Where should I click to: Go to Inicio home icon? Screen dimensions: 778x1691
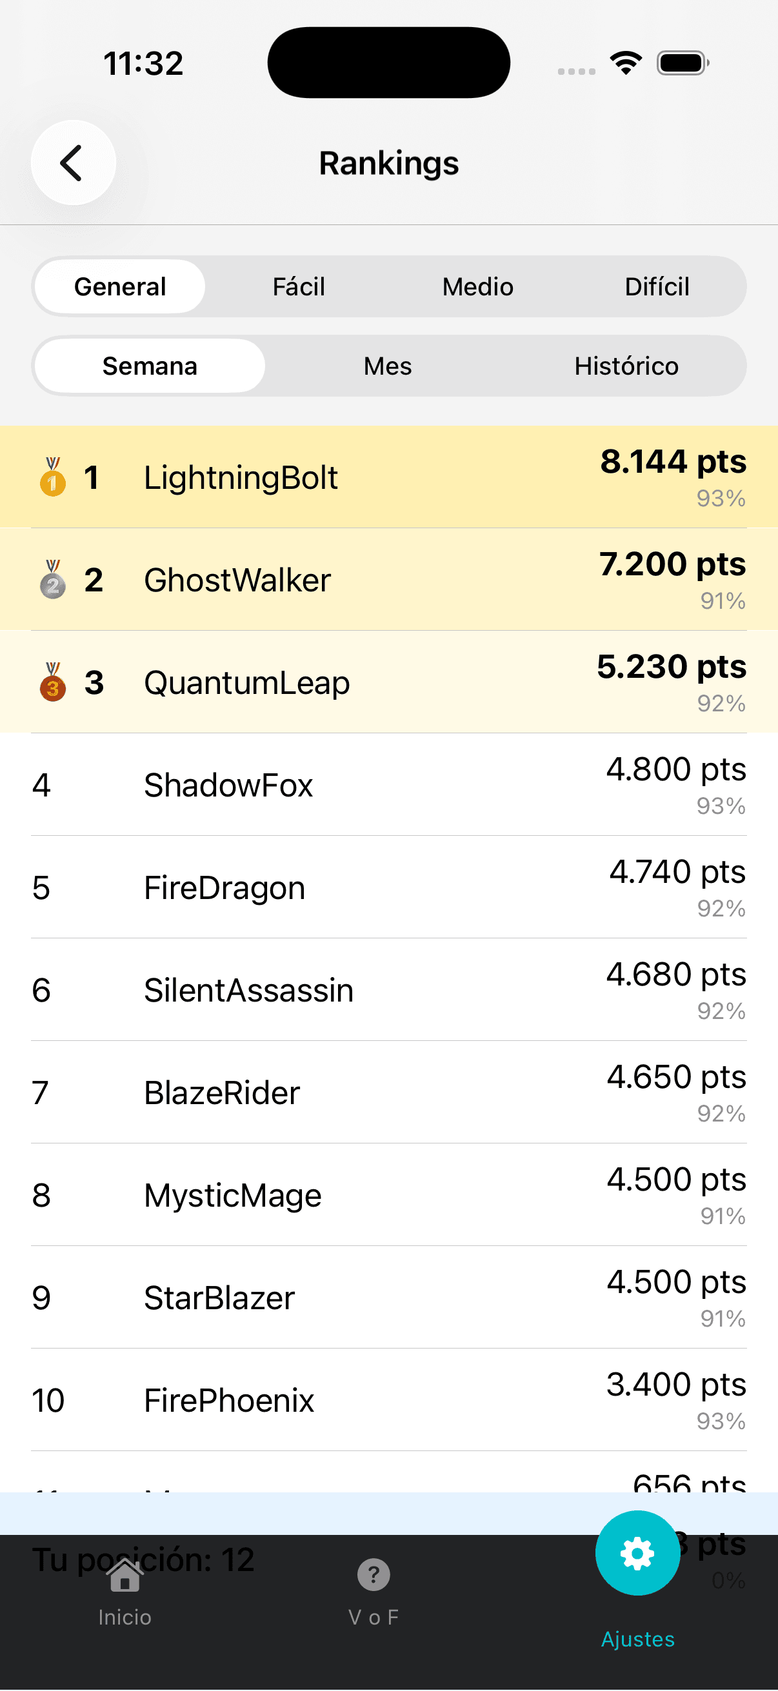tap(125, 1576)
